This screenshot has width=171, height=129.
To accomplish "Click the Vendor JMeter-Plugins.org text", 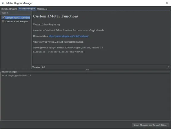I will 46,25.
